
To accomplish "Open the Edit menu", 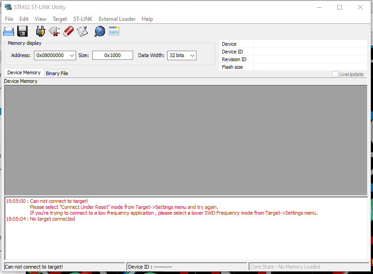I will click(x=24, y=19).
